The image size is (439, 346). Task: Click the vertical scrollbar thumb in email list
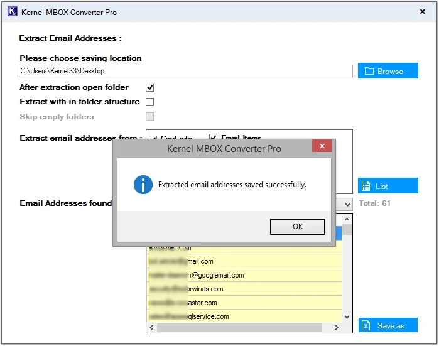(347, 230)
